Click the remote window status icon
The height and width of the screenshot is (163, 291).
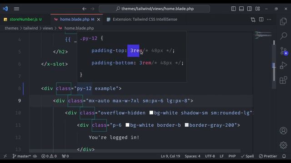pos(5,156)
